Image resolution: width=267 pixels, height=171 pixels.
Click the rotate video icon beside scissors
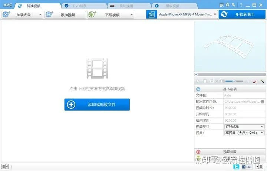pyautogui.click(x=248, y=82)
